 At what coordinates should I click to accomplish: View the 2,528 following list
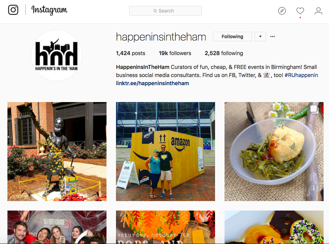click(x=224, y=53)
